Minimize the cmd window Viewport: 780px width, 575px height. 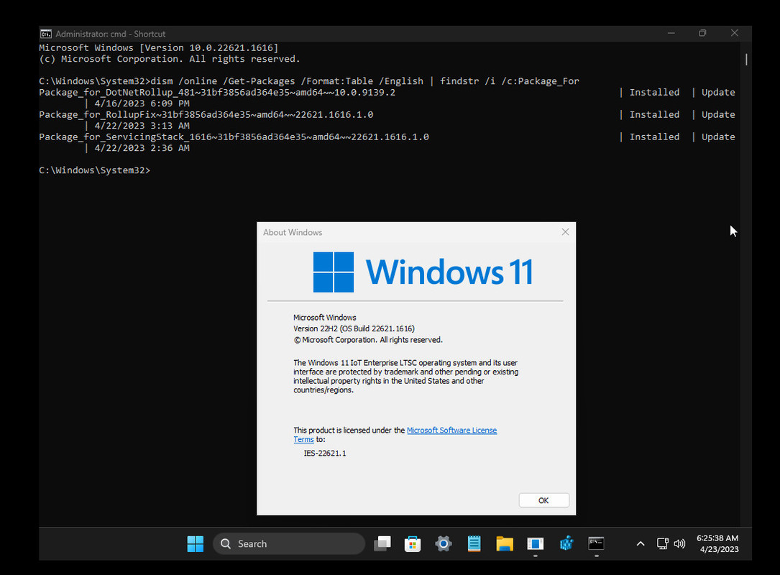[x=671, y=33]
